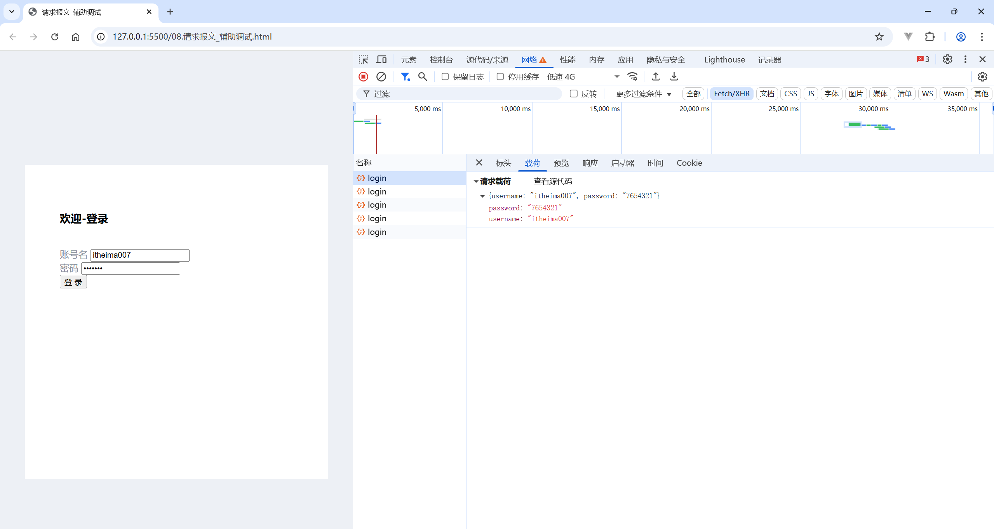This screenshot has width=994, height=529.
Task: Enable the 停用缓存 checkbox
Action: (500, 77)
